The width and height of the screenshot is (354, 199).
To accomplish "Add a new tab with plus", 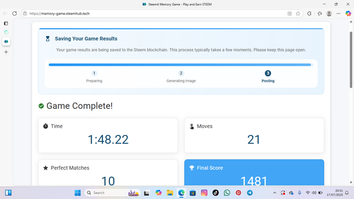I will (6, 52).
